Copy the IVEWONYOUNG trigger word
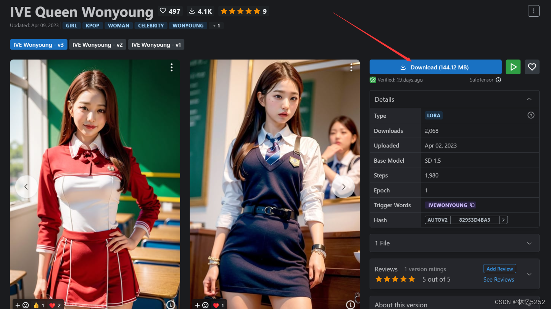This screenshot has width=551, height=309. click(472, 205)
